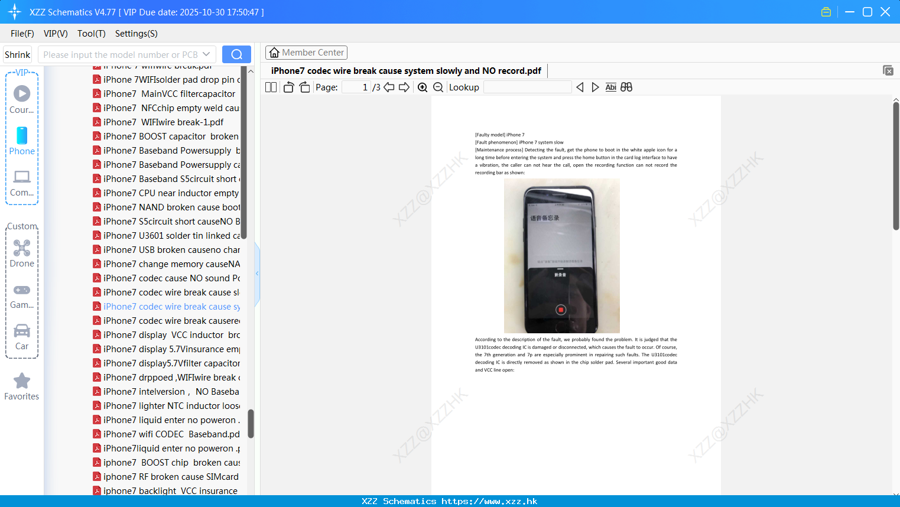Collapse the file list side panel handle

click(257, 274)
